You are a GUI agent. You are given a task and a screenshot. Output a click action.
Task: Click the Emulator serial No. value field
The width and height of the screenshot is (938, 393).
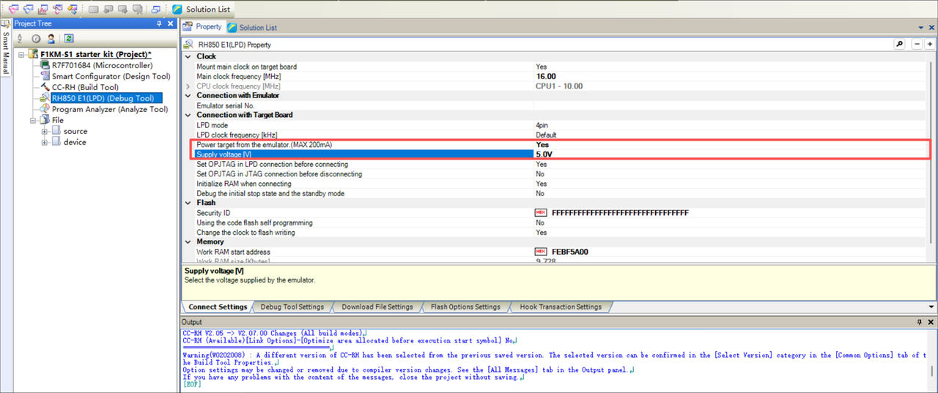pyautogui.click(x=732, y=105)
